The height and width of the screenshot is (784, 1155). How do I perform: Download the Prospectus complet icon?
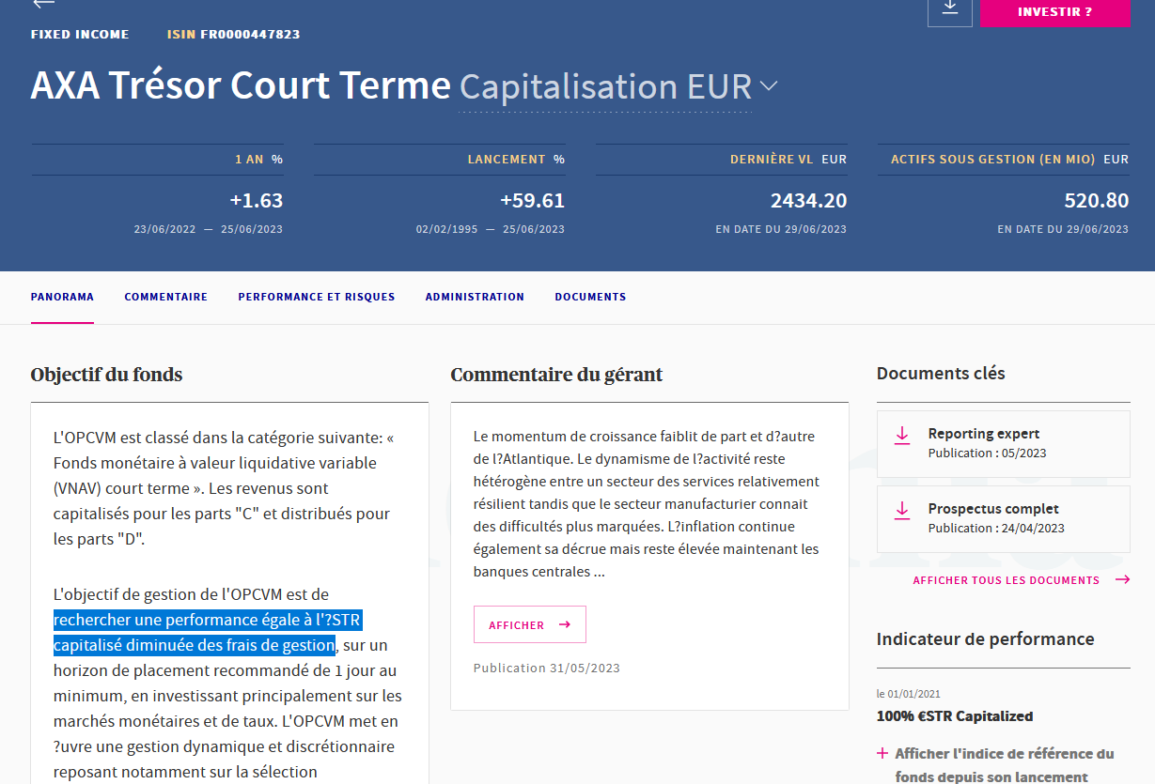point(902,511)
